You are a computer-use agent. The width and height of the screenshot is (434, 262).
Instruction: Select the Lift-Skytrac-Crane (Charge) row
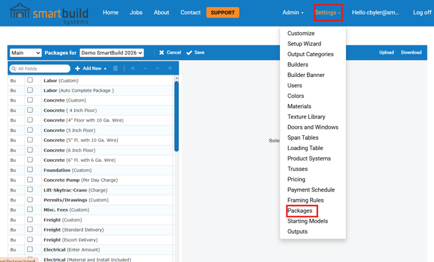(91, 190)
